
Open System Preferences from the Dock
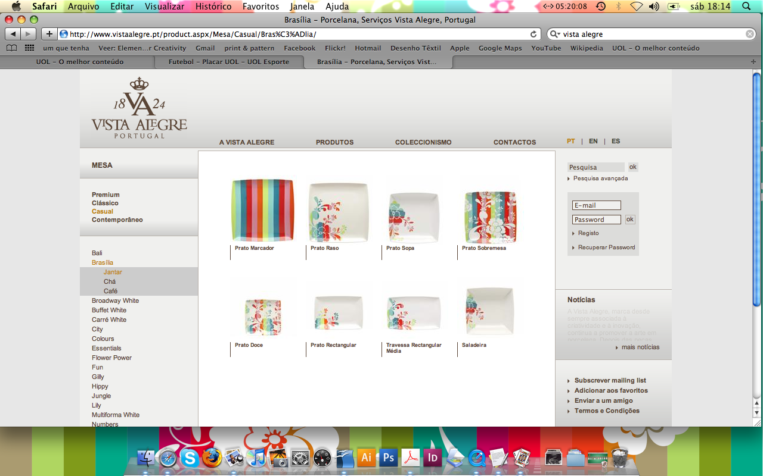click(x=300, y=458)
